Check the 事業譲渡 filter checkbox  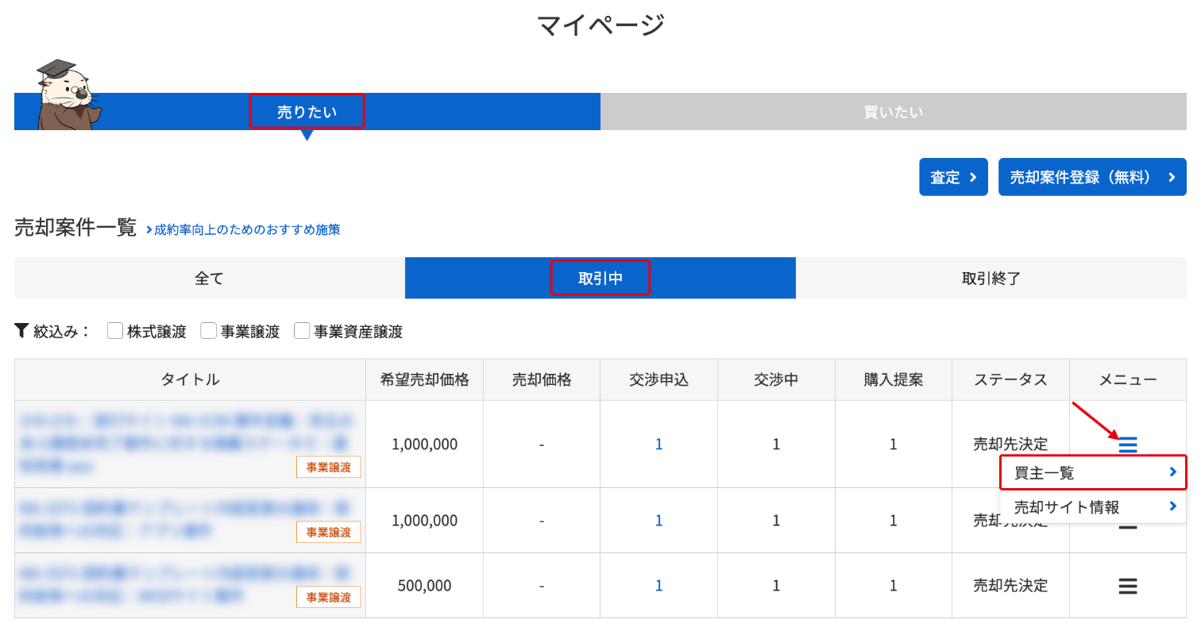(x=209, y=331)
